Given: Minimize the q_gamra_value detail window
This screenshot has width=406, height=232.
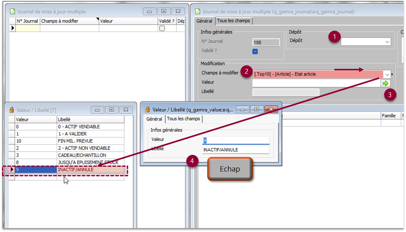Looking at the screenshot, I should pos(243,109).
